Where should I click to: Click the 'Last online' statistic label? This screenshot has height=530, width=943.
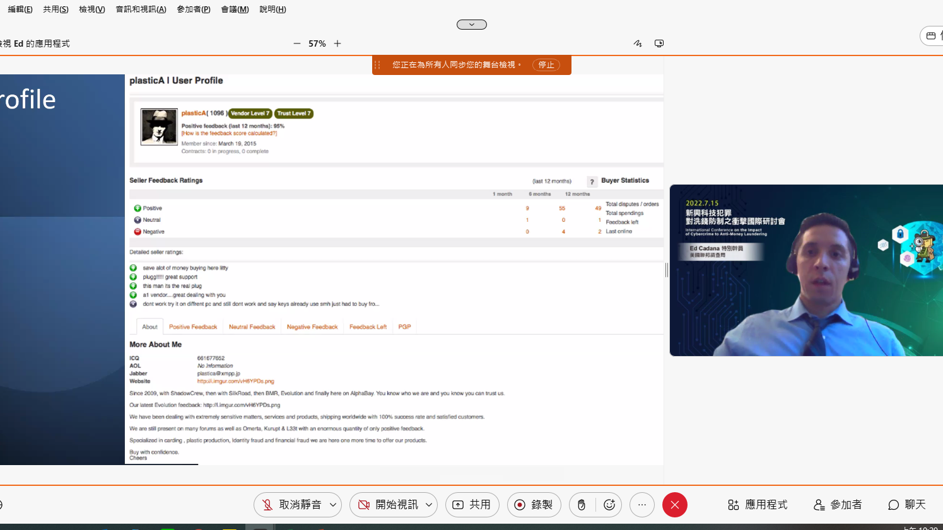pyautogui.click(x=619, y=231)
